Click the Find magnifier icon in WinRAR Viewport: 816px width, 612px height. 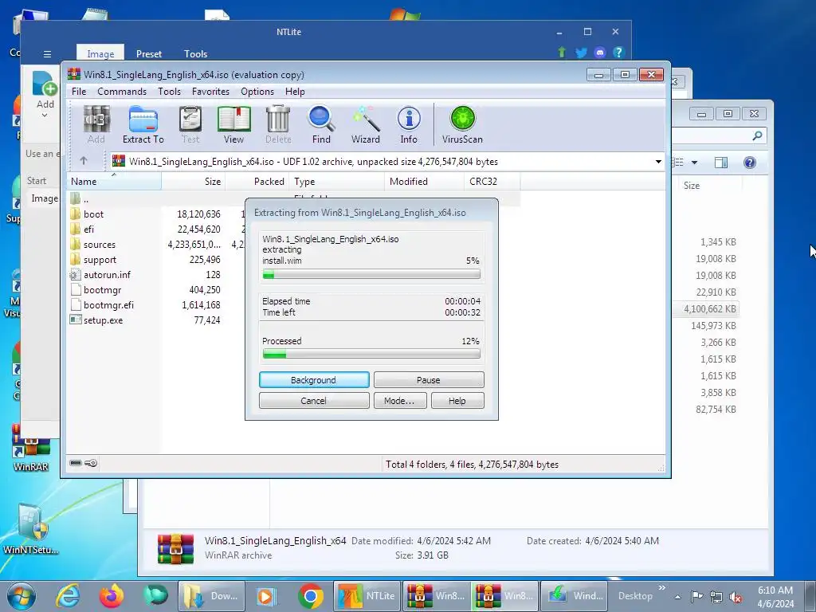321,125
